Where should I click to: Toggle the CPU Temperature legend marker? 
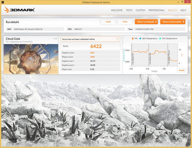coord(160,38)
